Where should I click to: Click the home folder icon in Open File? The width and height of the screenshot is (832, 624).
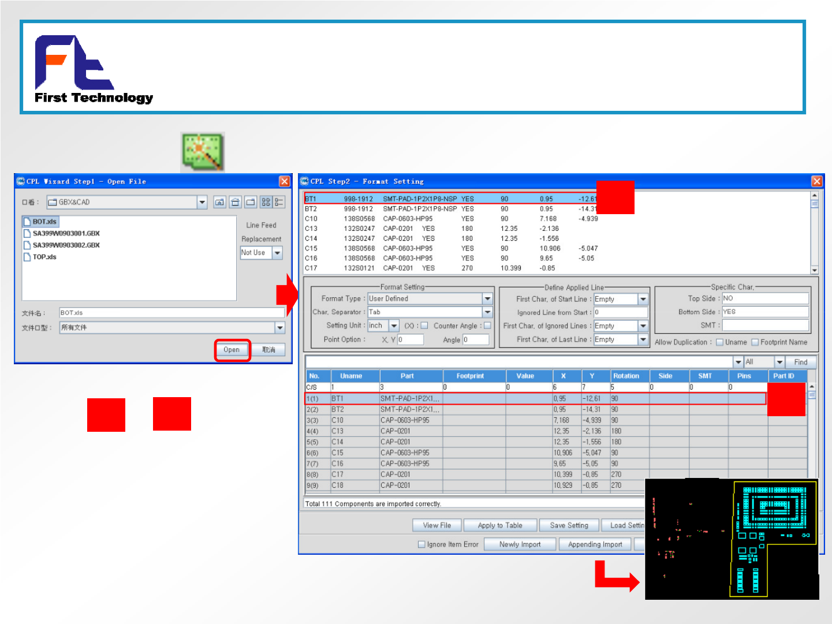coord(236,202)
